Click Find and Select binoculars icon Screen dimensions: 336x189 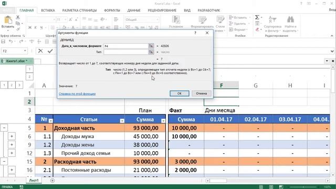[290, 20]
